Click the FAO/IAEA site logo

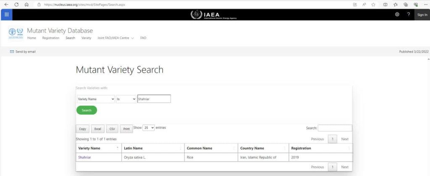point(16,34)
